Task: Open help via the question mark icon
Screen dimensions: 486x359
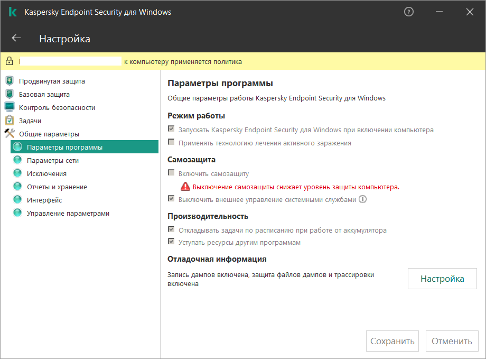Action: pos(408,12)
